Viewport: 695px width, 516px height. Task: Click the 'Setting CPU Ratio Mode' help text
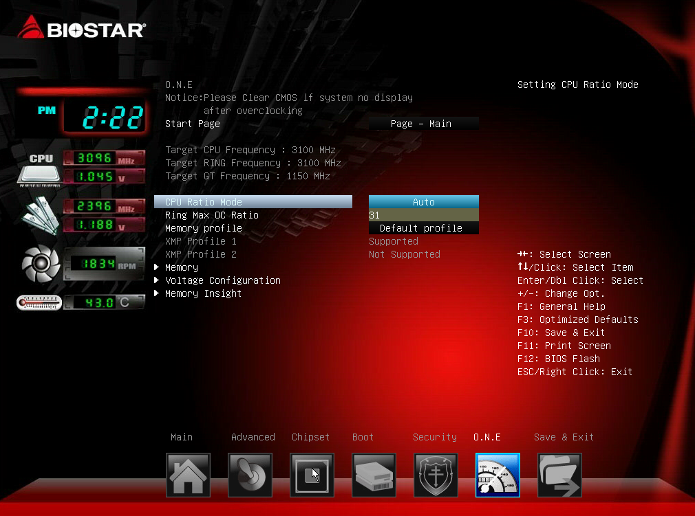pyautogui.click(x=578, y=85)
